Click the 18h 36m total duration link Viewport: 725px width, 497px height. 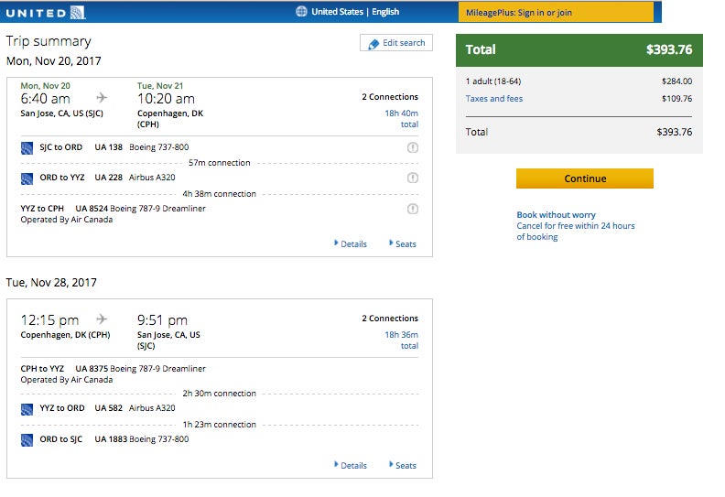tap(401, 340)
